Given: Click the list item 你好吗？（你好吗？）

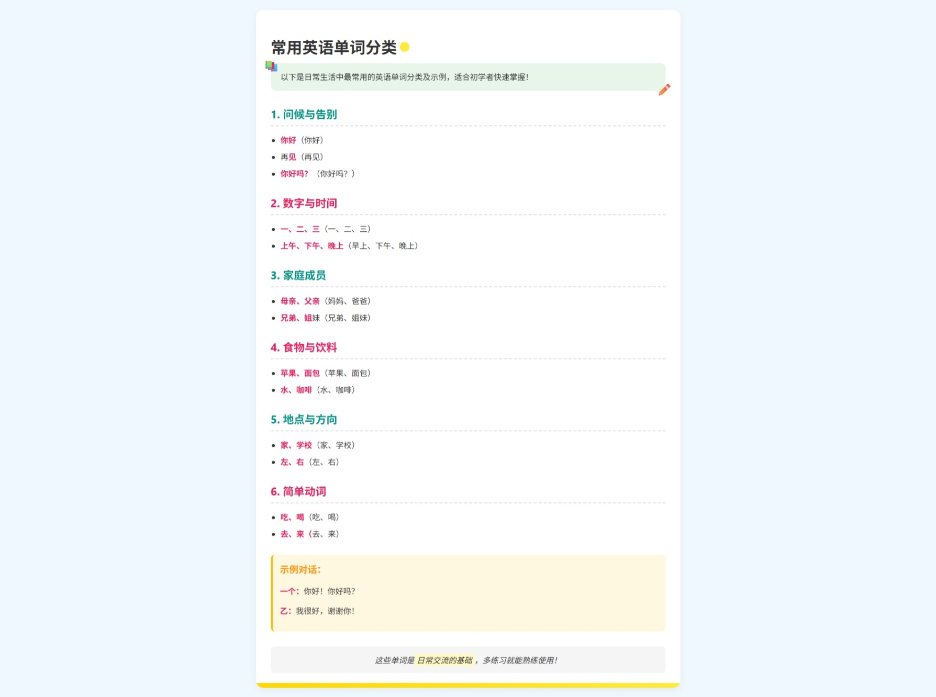Looking at the screenshot, I should [x=318, y=174].
